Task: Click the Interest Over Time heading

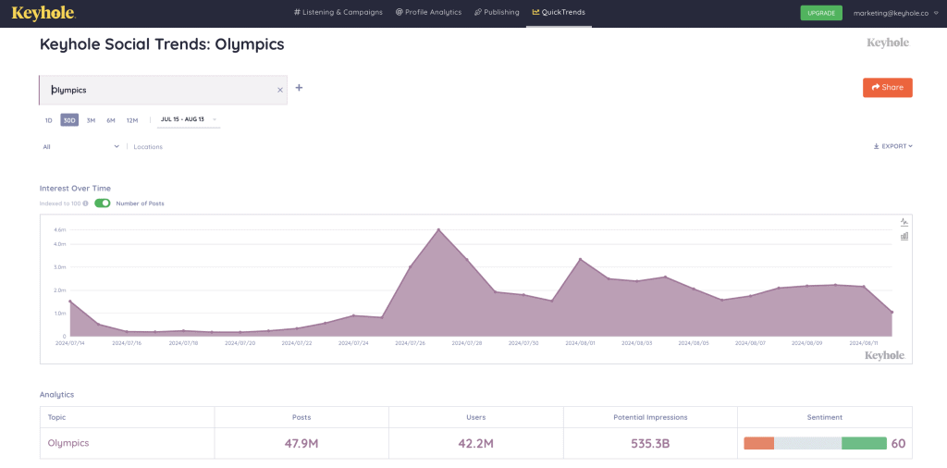Action: point(75,189)
